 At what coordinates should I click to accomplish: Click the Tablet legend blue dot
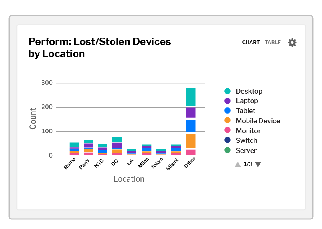click(227, 111)
